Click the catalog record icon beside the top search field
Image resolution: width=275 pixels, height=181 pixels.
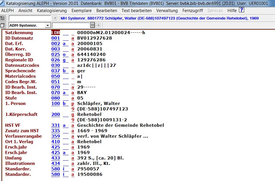click(3, 18)
